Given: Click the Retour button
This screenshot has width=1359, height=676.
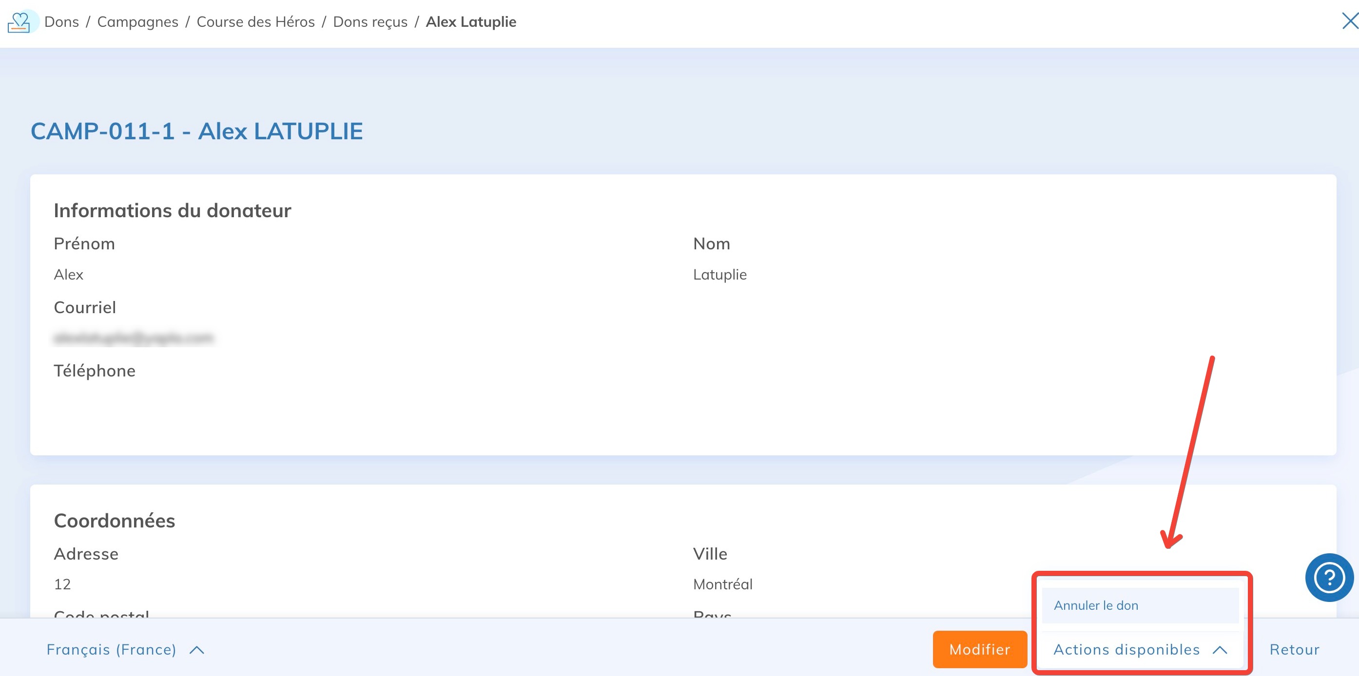Looking at the screenshot, I should click(x=1294, y=650).
